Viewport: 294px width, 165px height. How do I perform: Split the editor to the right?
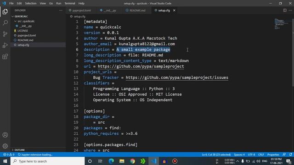[x=285, y=11]
